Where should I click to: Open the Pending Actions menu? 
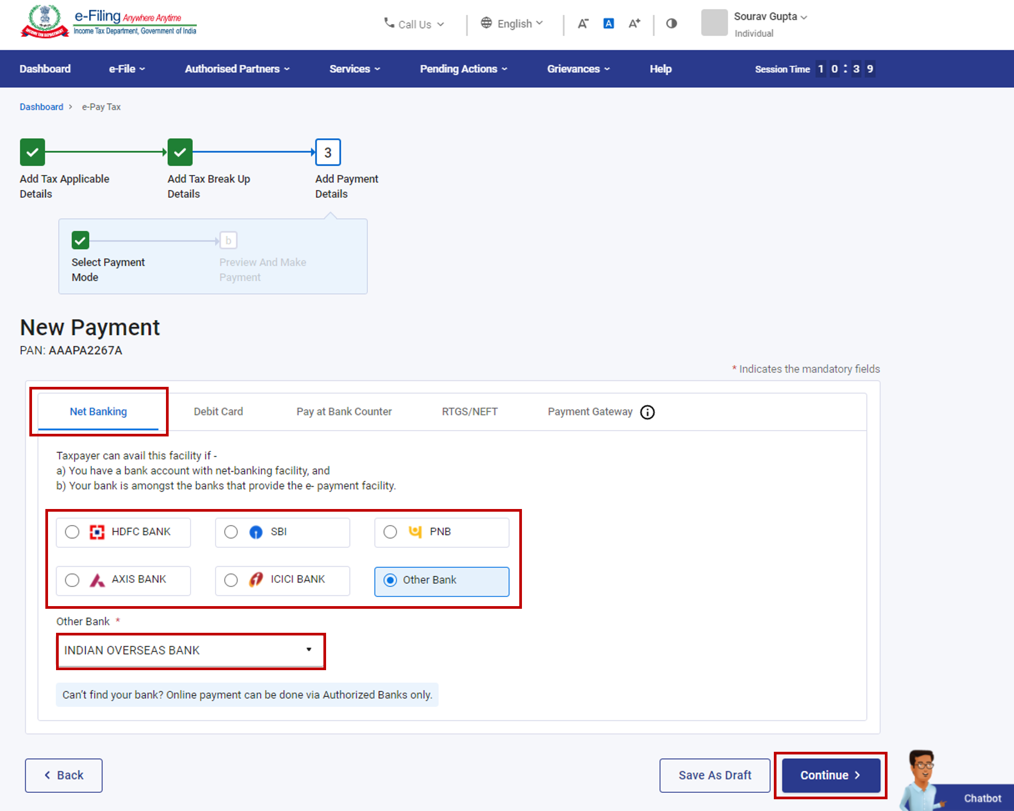click(463, 69)
